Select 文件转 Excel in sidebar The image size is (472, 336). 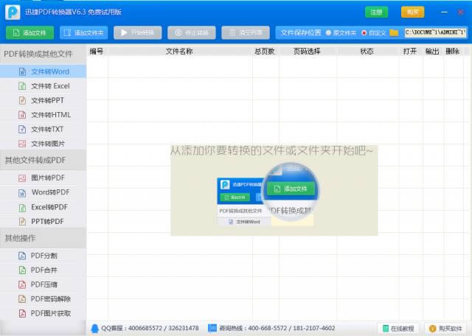click(x=43, y=86)
